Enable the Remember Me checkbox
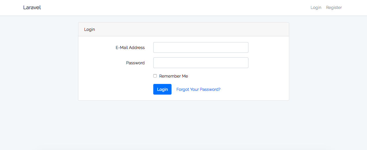 (155, 76)
